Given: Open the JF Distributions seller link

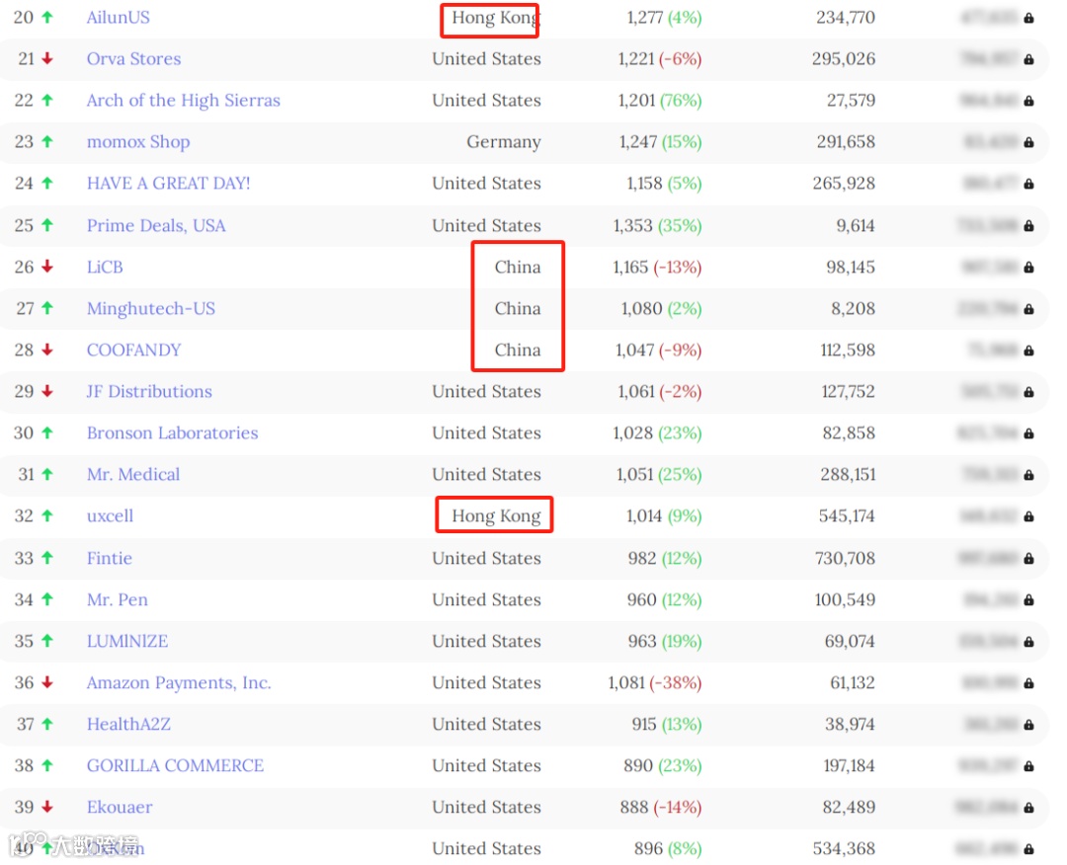Looking at the screenshot, I should click(149, 392).
